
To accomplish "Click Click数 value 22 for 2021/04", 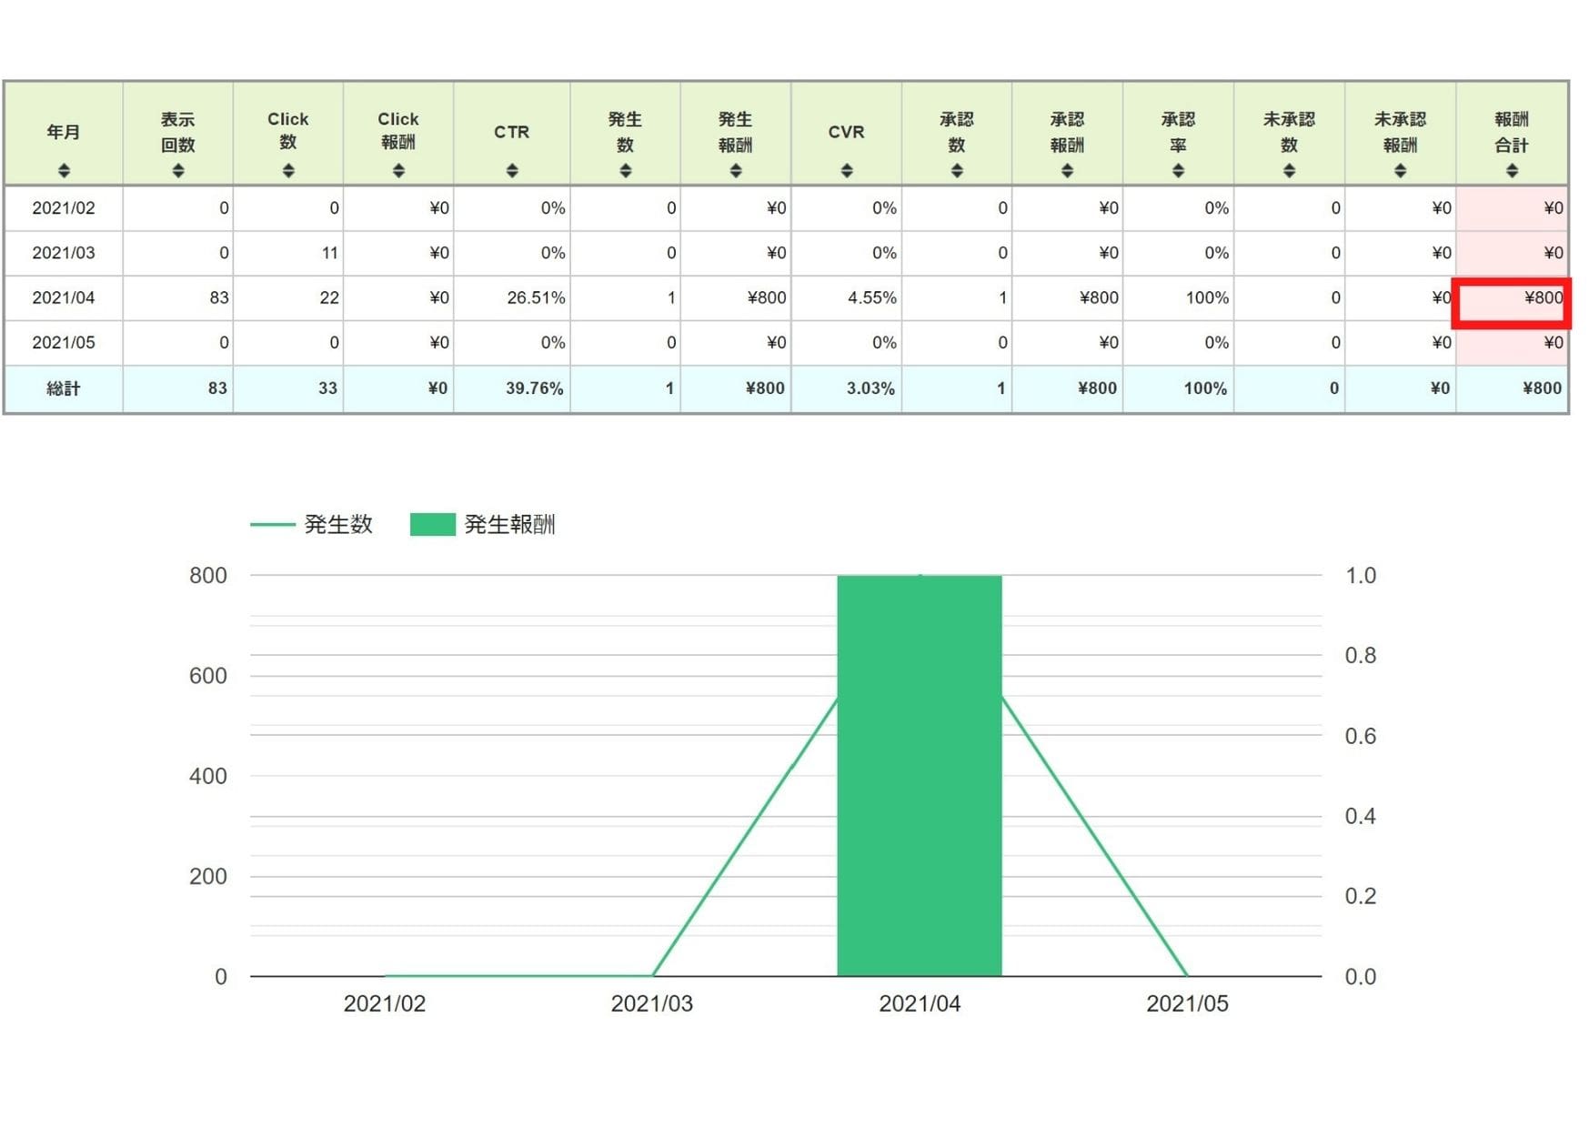I will (288, 297).
